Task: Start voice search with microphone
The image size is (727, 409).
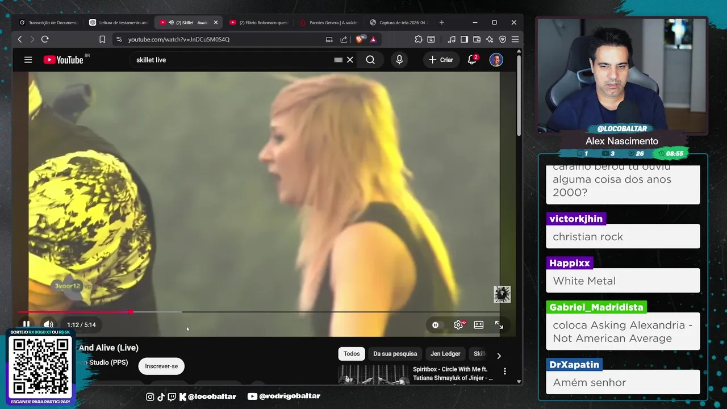Action: [399, 60]
